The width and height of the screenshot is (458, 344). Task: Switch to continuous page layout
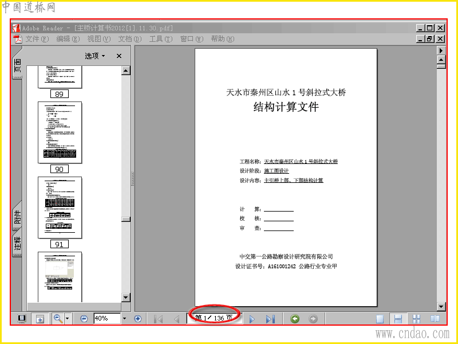click(398, 319)
